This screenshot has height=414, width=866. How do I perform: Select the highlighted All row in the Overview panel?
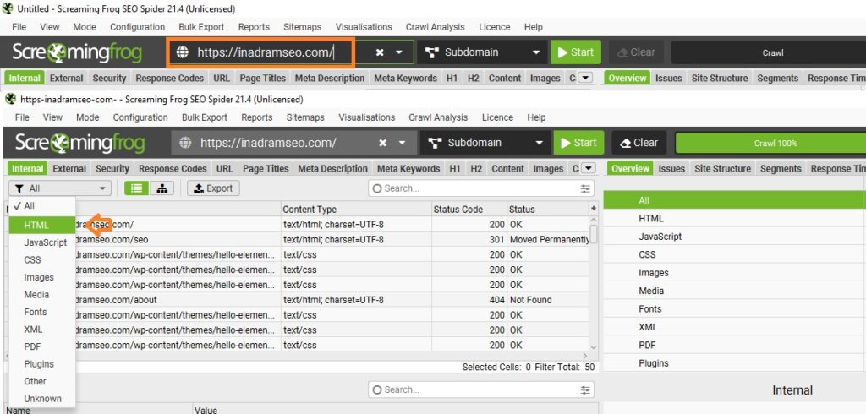pyautogui.click(x=735, y=200)
